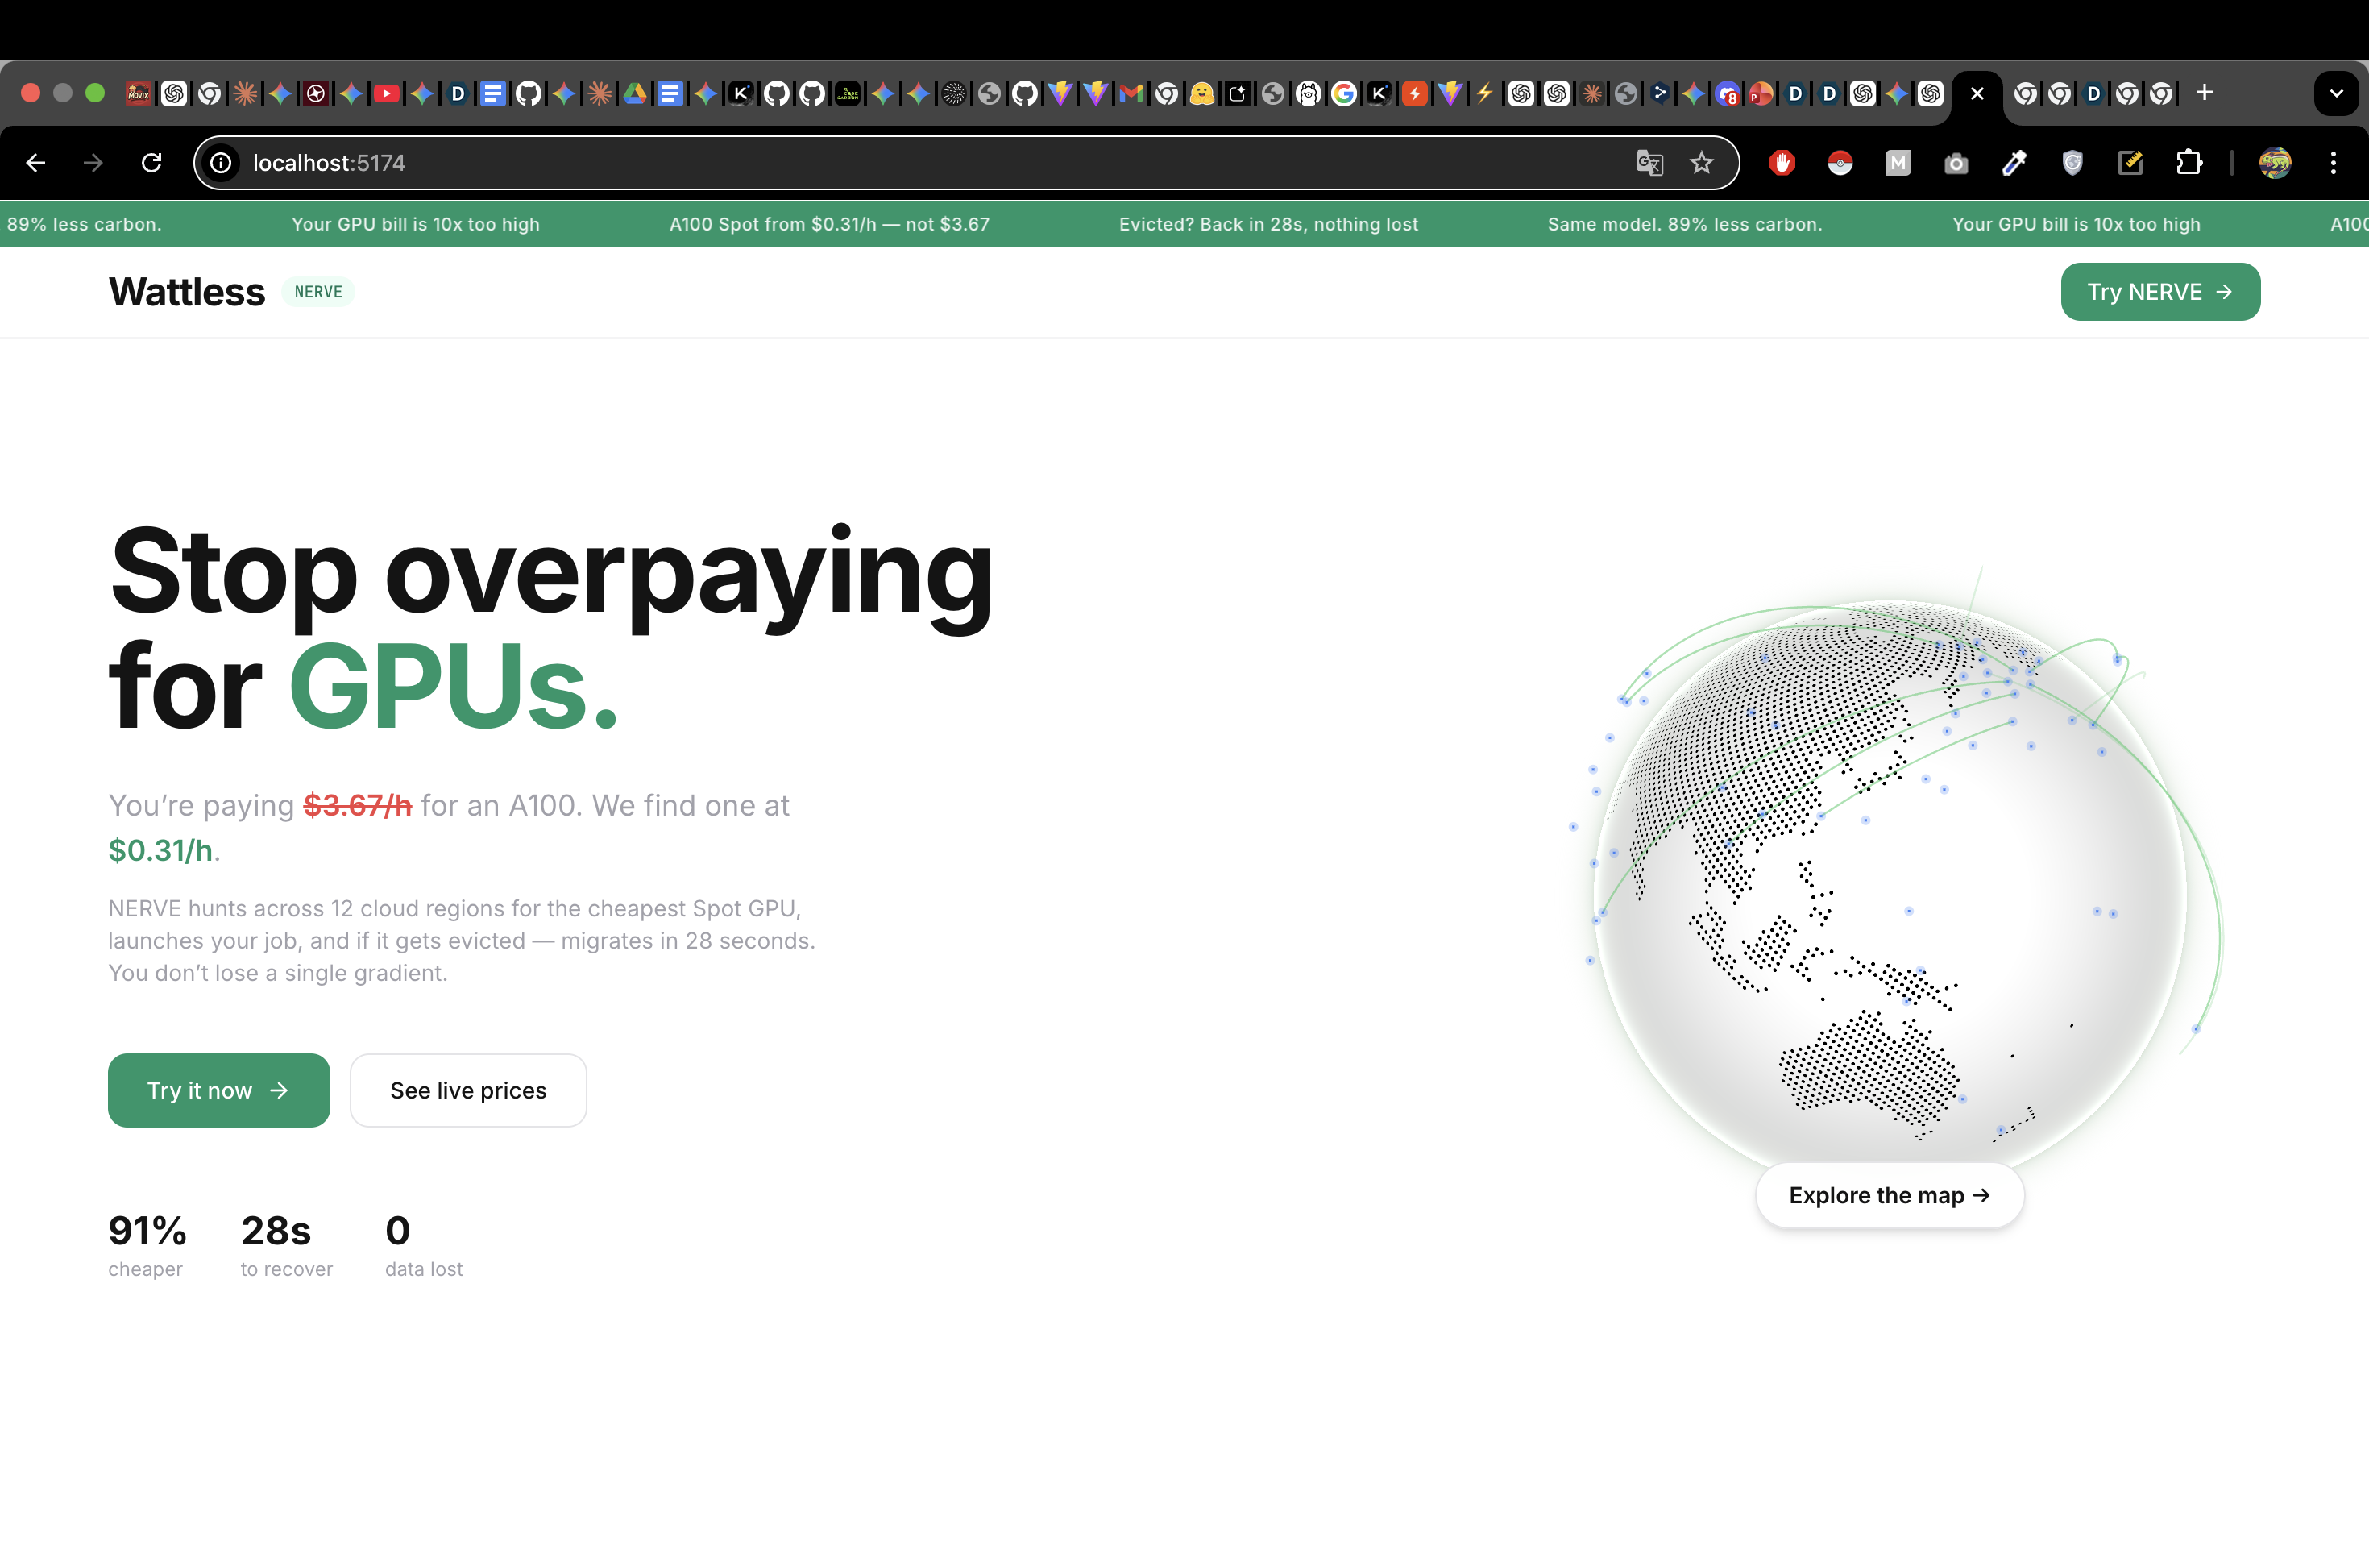This screenshot has width=2369, height=1541.
Task: Click See live prices button
Action: (468, 1090)
